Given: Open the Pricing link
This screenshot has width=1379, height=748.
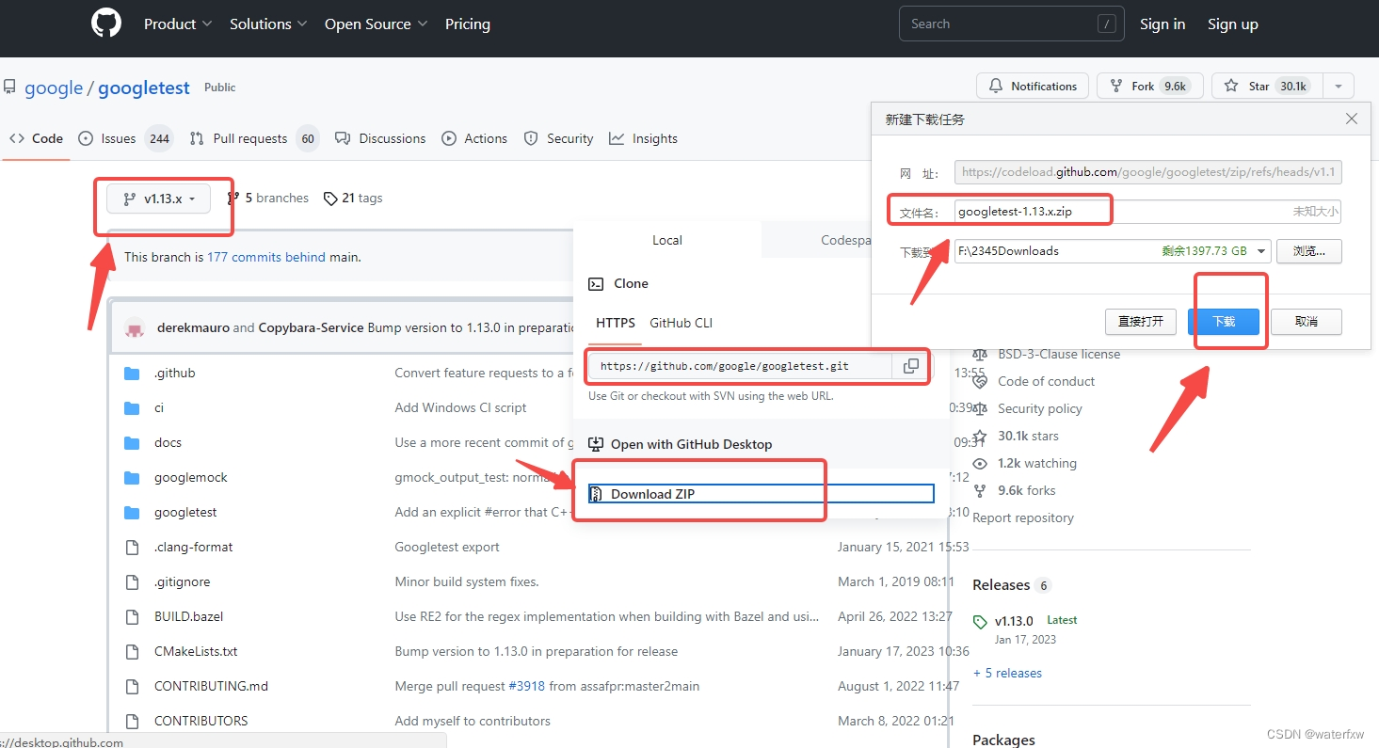Looking at the screenshot, I should tap(468, 24).
